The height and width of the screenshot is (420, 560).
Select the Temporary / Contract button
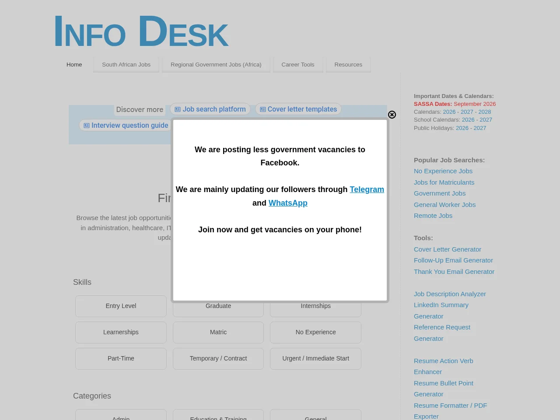point(218,359)
